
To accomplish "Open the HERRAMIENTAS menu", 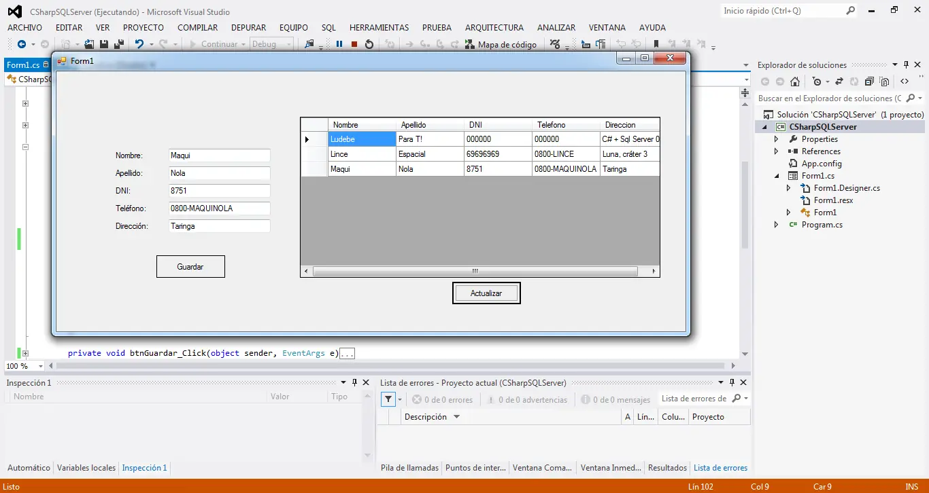I will click(379, 28).
